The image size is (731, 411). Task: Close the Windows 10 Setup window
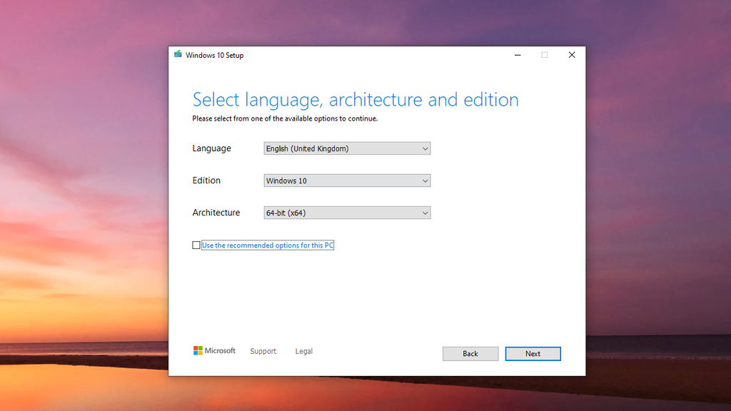coord(572,55)
